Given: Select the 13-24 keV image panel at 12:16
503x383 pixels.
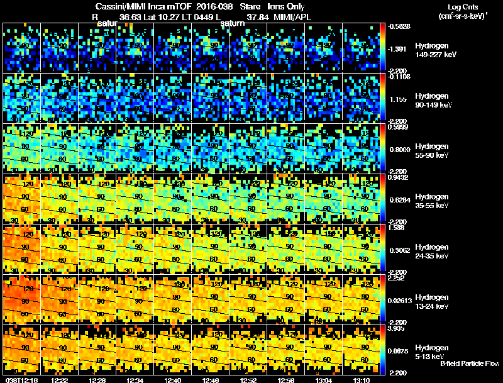Looking at the screenshot, I should 21,299.
